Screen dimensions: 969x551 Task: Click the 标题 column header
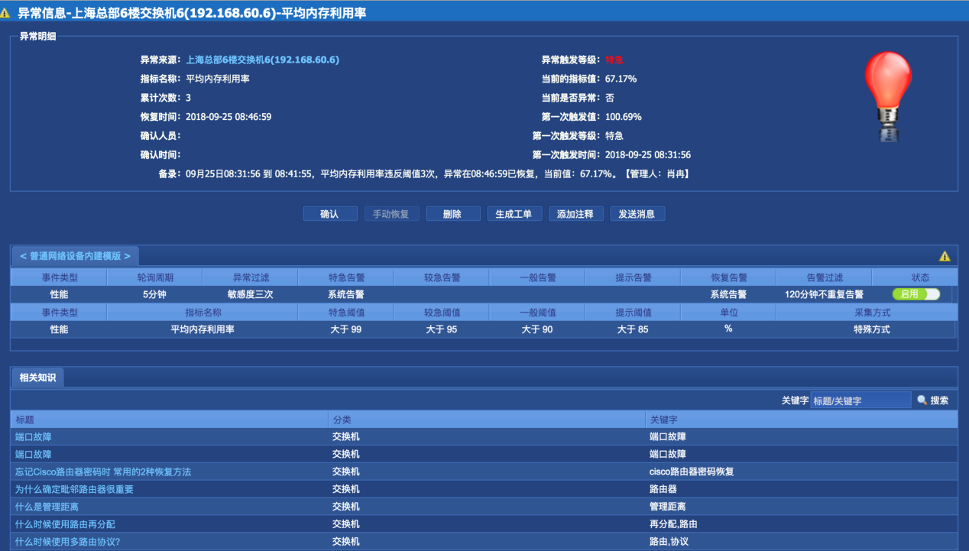click(x=169, y=420)
